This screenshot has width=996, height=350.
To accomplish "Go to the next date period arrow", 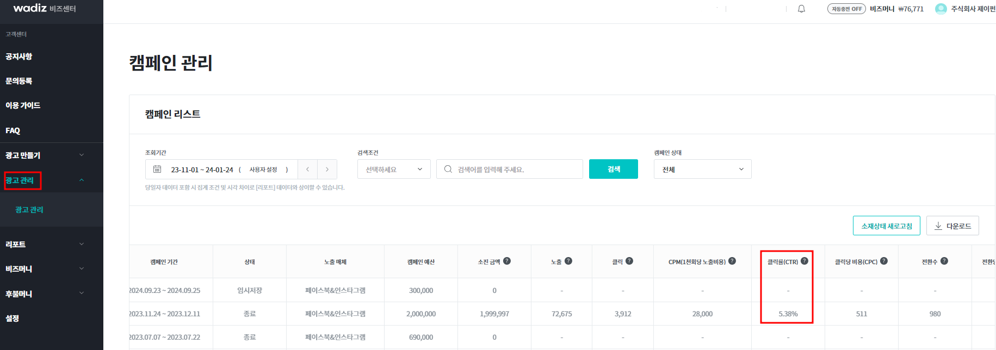I will (x=327, y=170).
